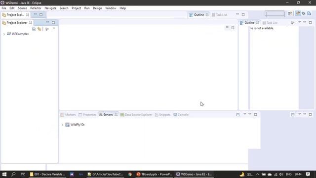This screenshot has width=316, height=178.
Task: Click Collapse All in Project Explorer toolbar
Action: coord(34,29)
